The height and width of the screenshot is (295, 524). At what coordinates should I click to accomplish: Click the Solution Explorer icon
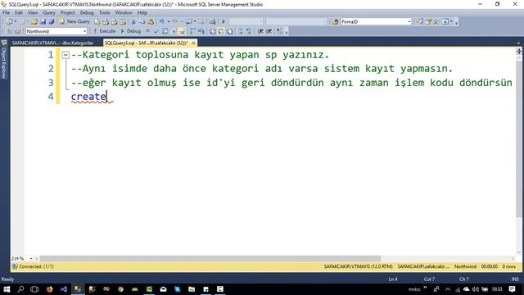pos(419,21)
